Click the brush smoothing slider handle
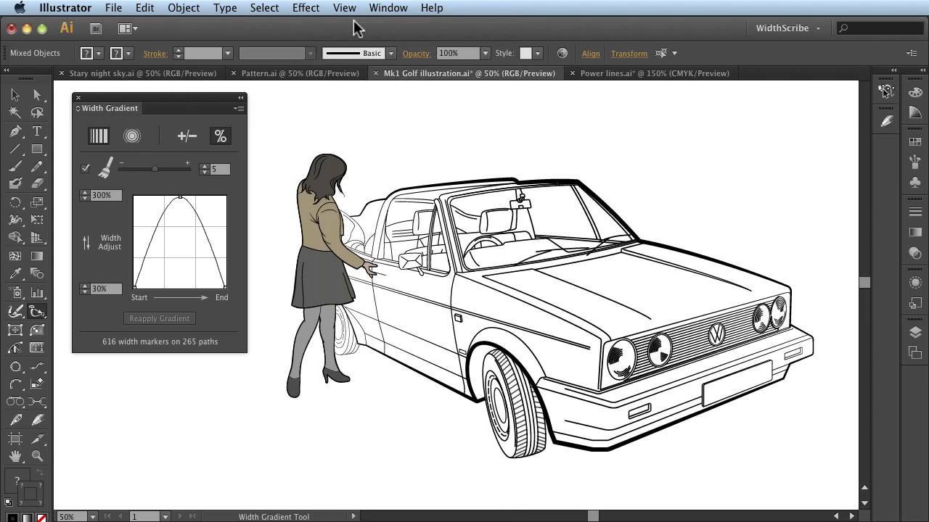 tap(155, 169)
